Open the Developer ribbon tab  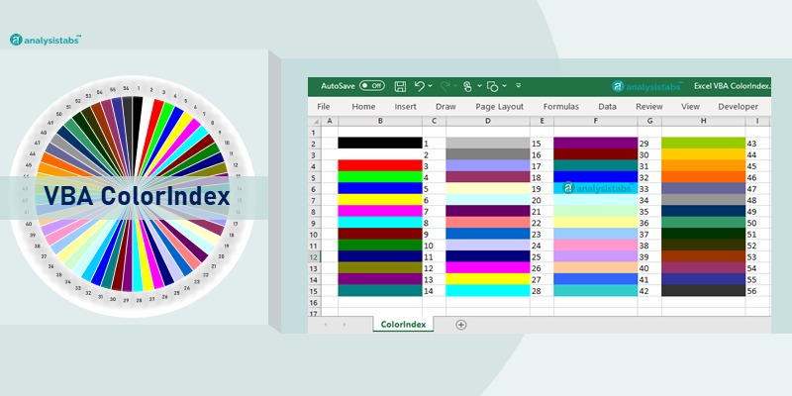point(738,107)
